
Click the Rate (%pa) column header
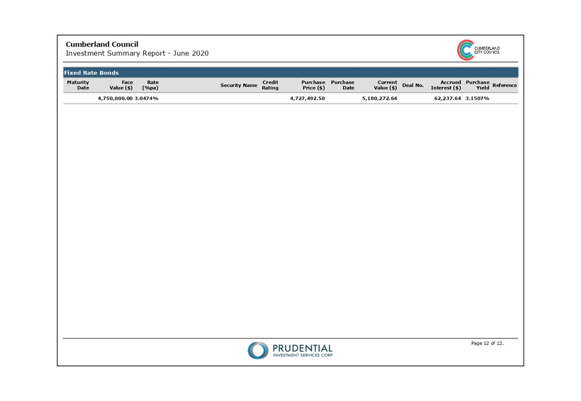(150, 85)
